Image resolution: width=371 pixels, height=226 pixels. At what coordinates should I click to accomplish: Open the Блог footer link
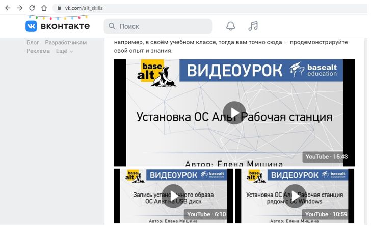point(33,43)
